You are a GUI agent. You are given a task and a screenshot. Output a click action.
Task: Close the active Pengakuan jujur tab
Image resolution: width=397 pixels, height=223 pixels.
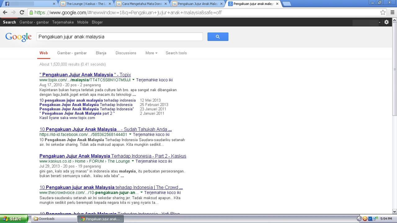[x=277, y=4]
